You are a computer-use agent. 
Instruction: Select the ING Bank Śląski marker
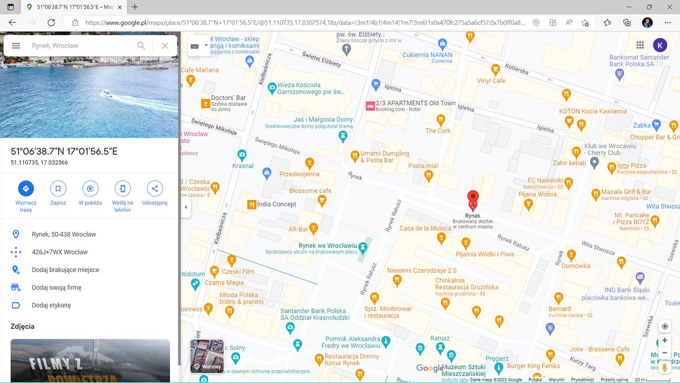tap(640, 277)
